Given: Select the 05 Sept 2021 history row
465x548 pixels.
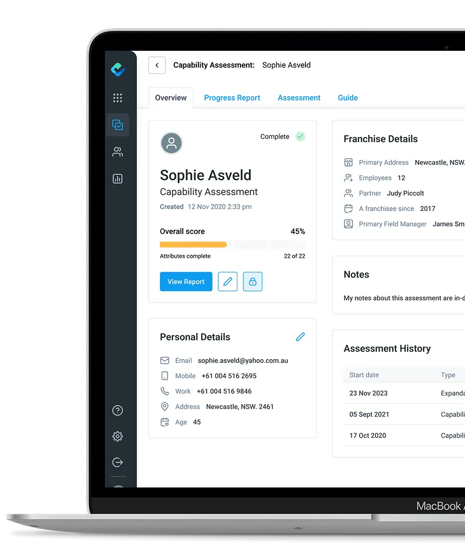Looking at the screenshot, I should click(x=404, y=414).
